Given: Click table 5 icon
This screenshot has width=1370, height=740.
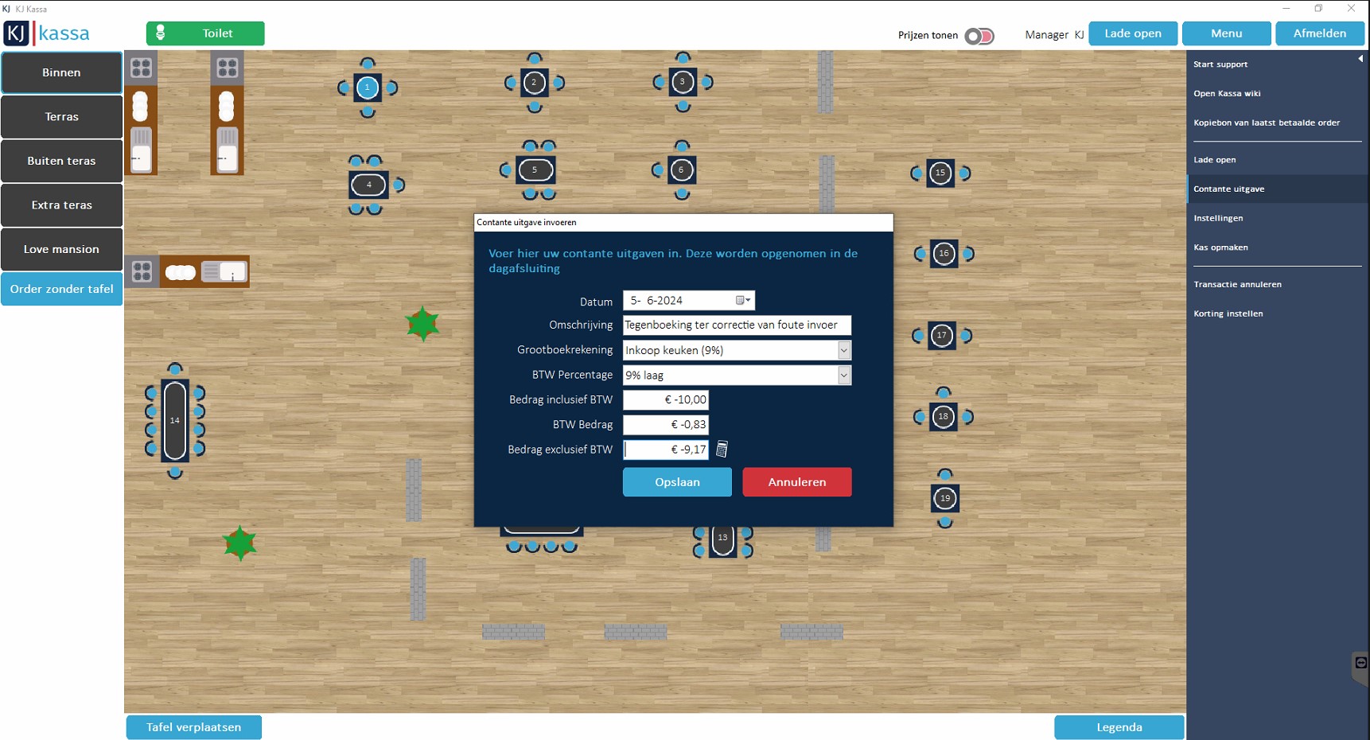Looking at the screenshot, I should click(x=535, y=169).
